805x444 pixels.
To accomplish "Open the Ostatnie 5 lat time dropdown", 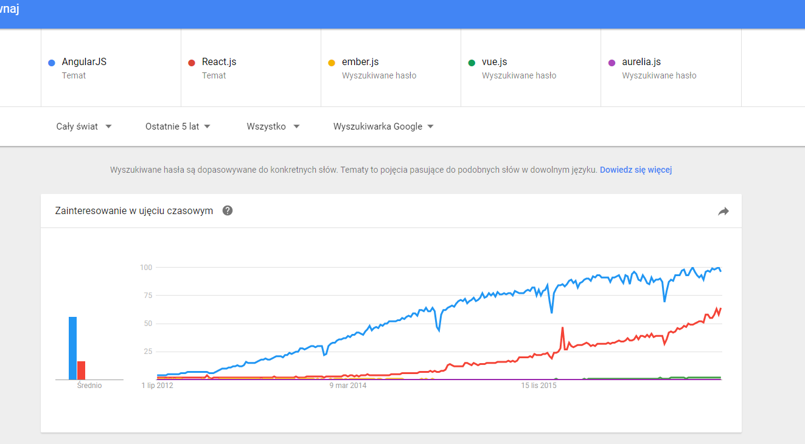I will coord(178,127).
